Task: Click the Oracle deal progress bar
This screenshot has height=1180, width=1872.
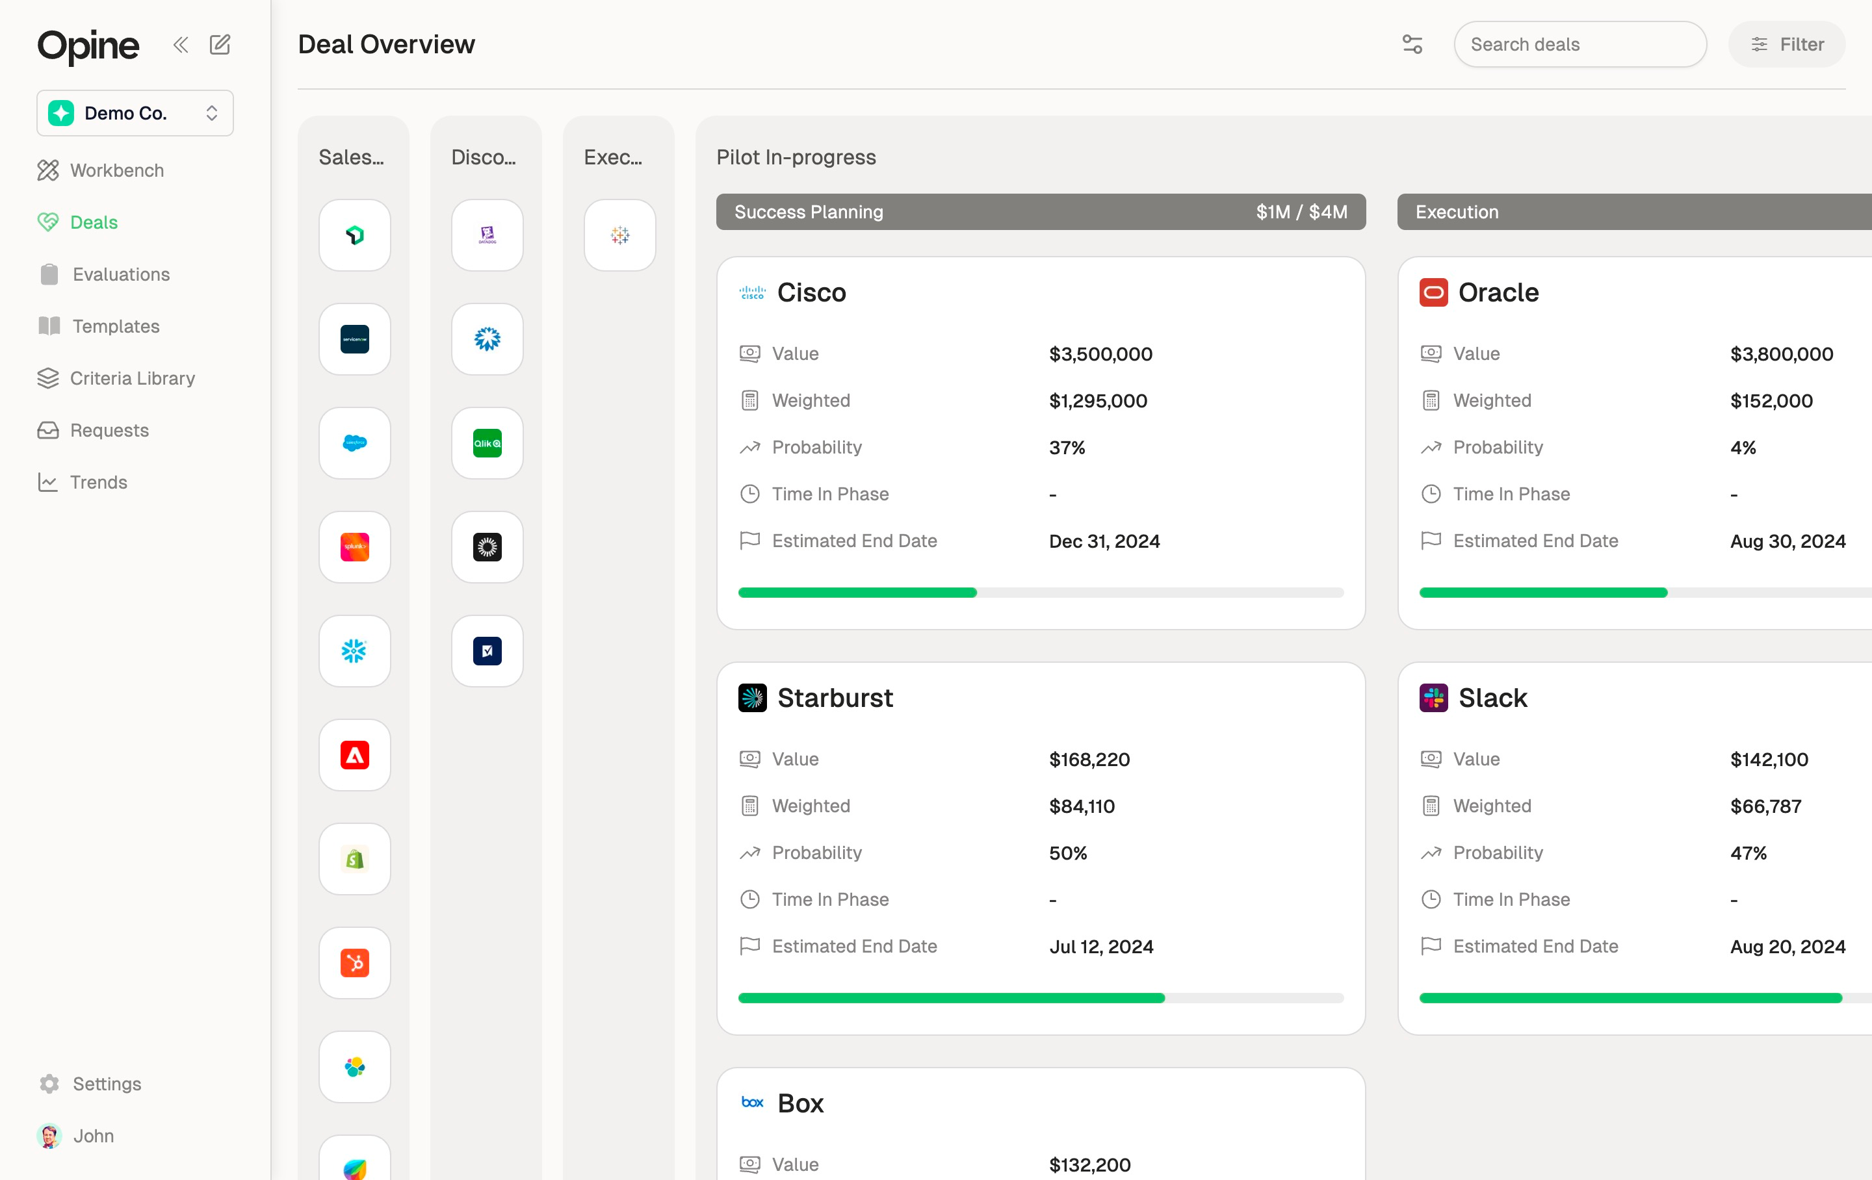Action: coord(1645,593)
